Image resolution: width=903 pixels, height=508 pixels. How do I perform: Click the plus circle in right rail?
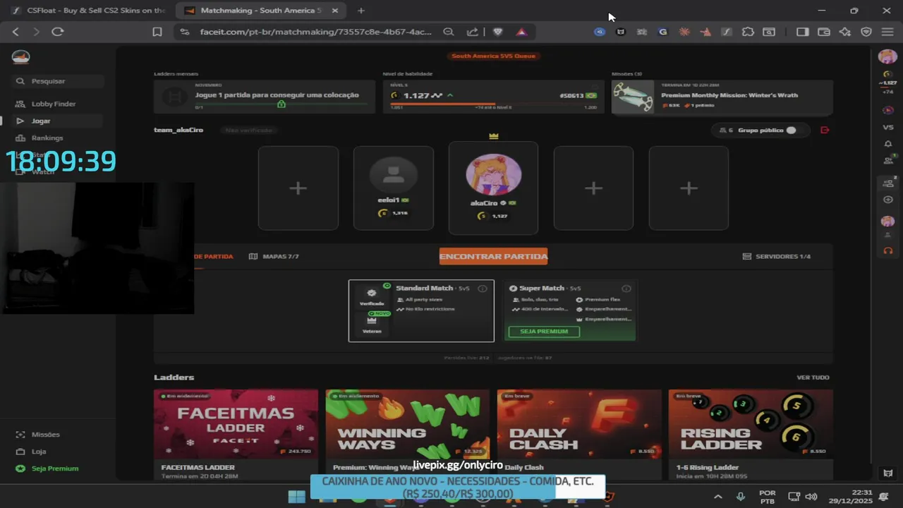[888, 200]
